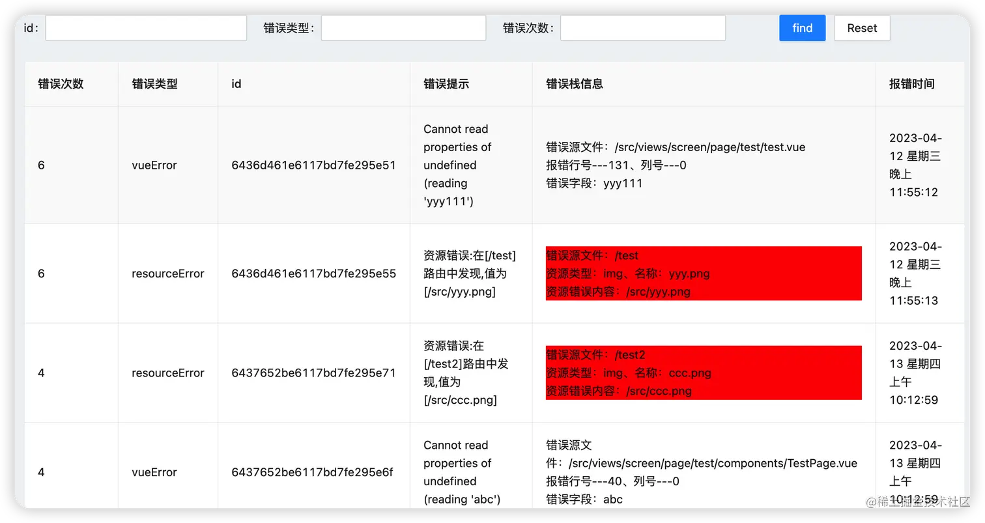This screenshot has height=523, width=985.
Task: Click the timestamp ending 11:55:13
Action: tap(915, 274)
